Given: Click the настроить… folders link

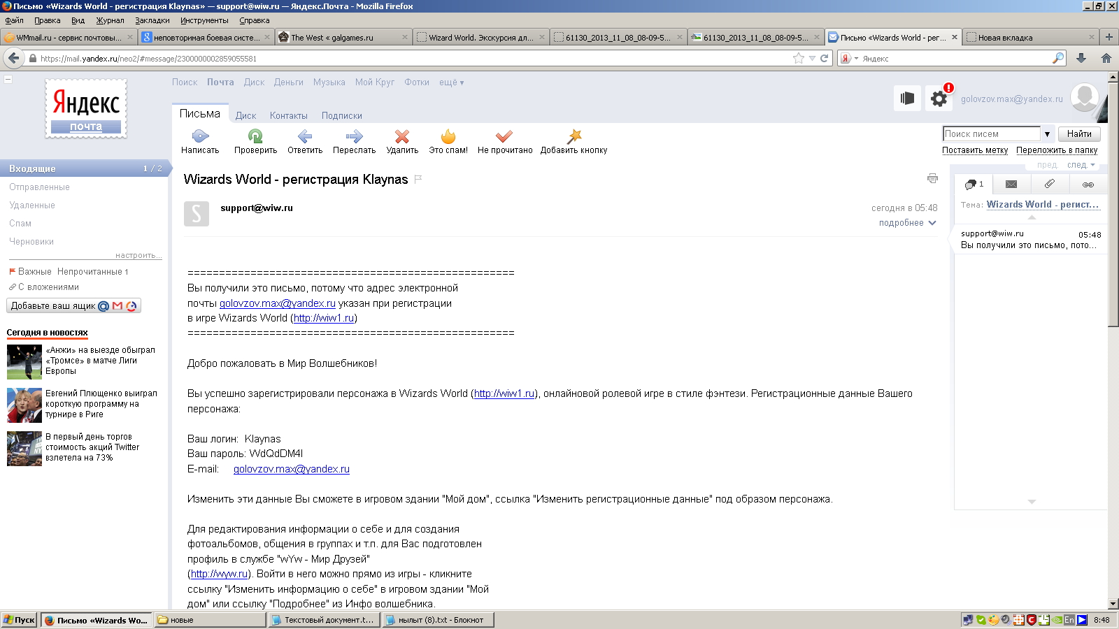Looking at the screenshot, I should point(138,255).
